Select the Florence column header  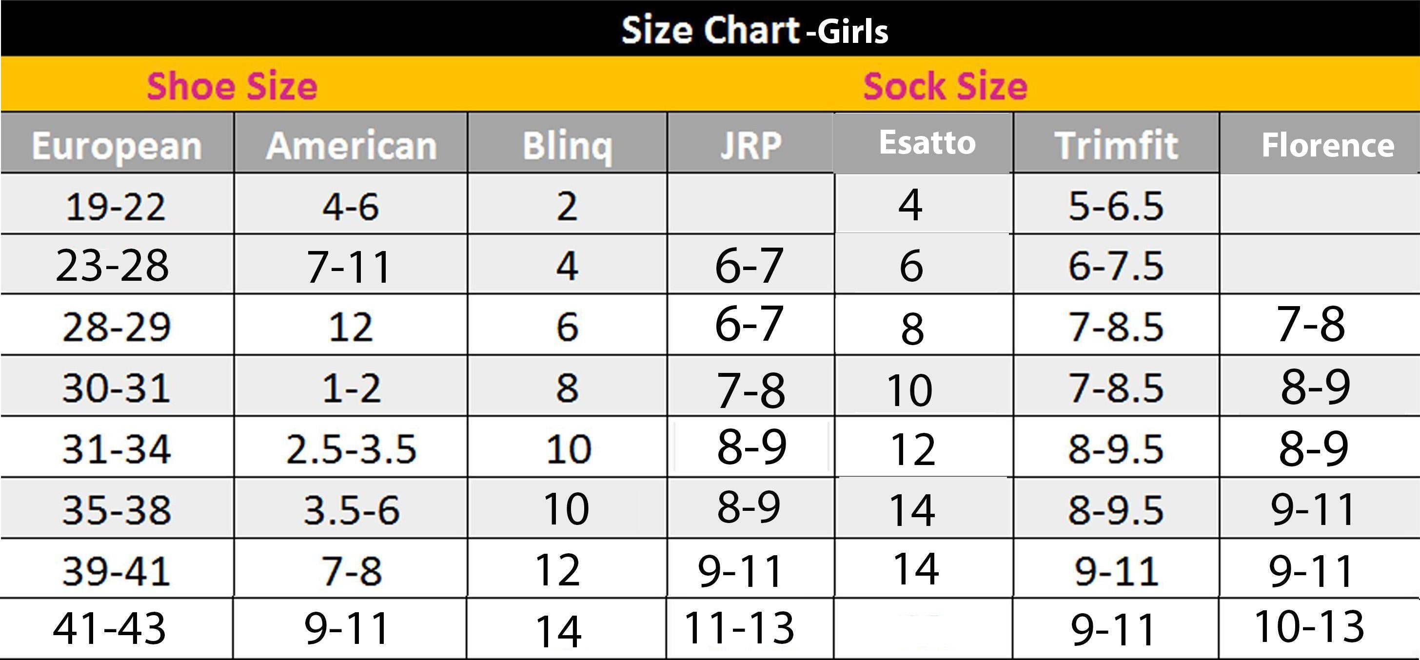point(1327,145)
